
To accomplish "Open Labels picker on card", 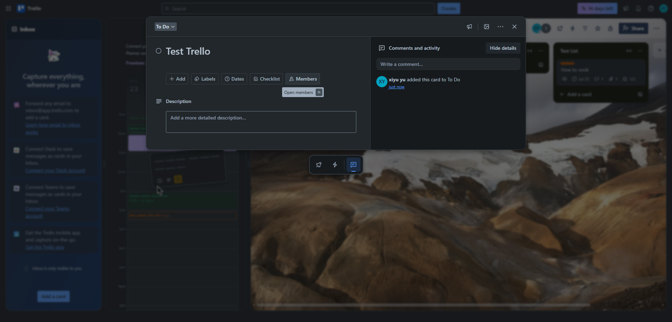I will (205, 79).
